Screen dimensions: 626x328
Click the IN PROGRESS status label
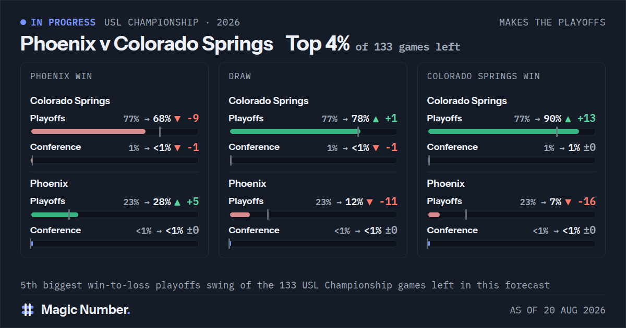pyautogui.click(x=63, y=22)
